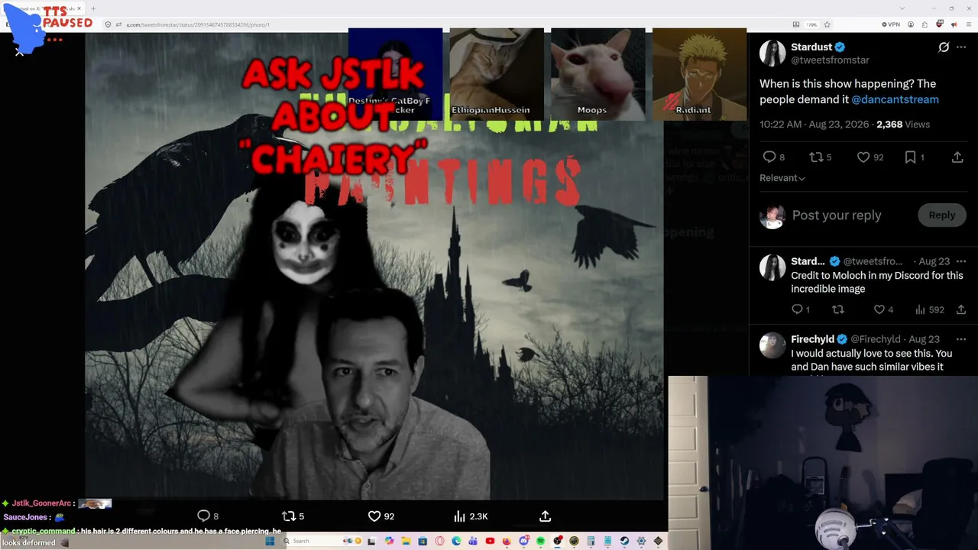Click the Post your reply input field
The width and height of the screenshot is (978, 550).
point(837,215)
